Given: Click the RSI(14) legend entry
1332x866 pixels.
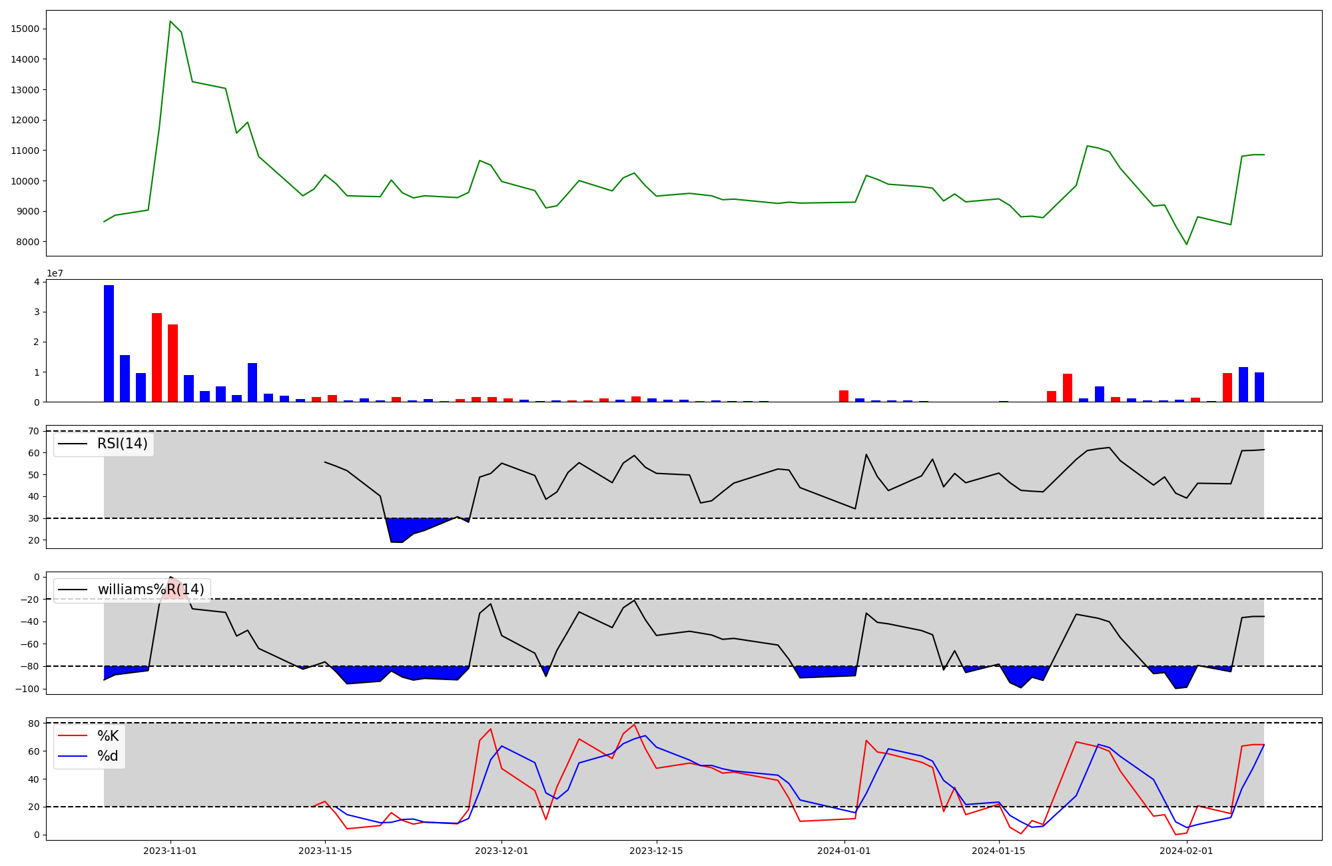Looking at the screenshot, I should pyautogui.click(x=122, y=444).
